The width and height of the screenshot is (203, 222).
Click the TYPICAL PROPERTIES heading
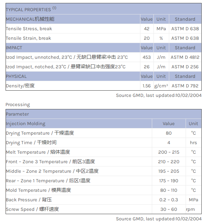click(x=28, y=10)
